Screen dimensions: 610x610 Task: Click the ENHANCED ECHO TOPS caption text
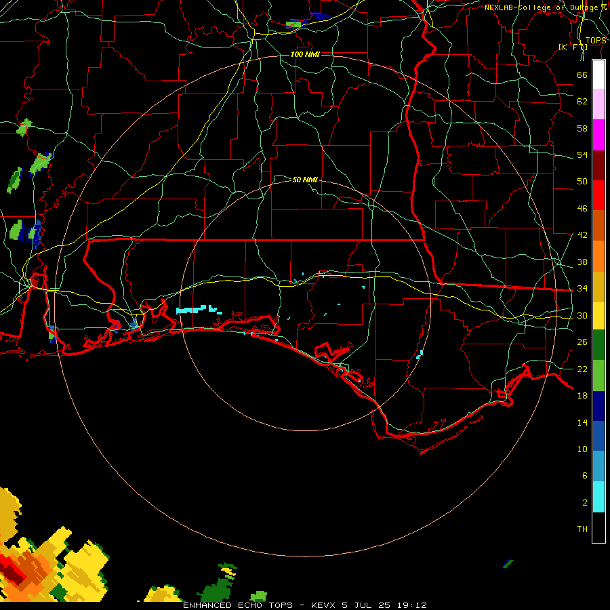click(x=238, y=605)
